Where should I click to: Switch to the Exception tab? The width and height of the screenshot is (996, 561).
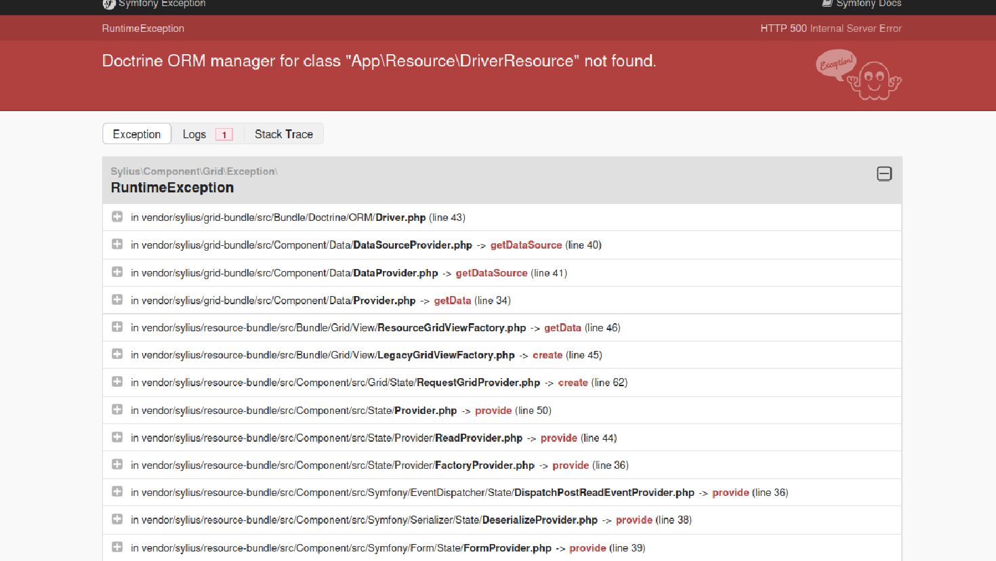(x=137, y=134)
